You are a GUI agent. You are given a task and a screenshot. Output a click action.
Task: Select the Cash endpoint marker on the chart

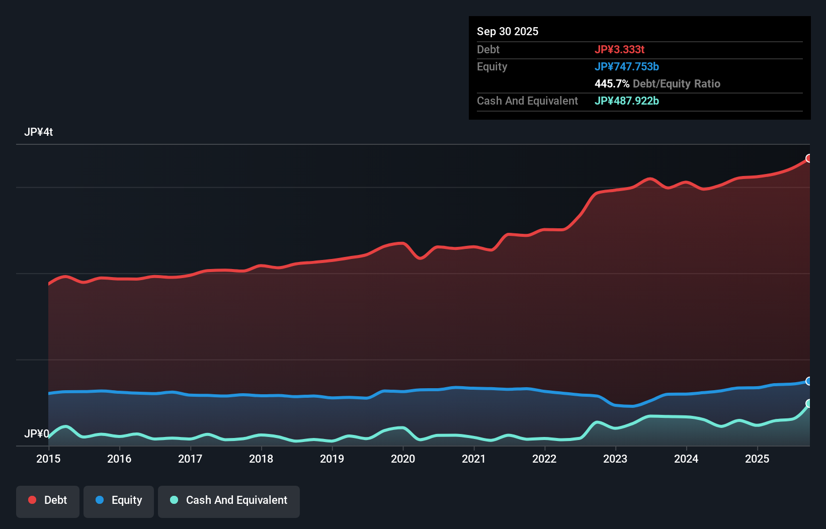pyautogui.click(x=808, y=403)
